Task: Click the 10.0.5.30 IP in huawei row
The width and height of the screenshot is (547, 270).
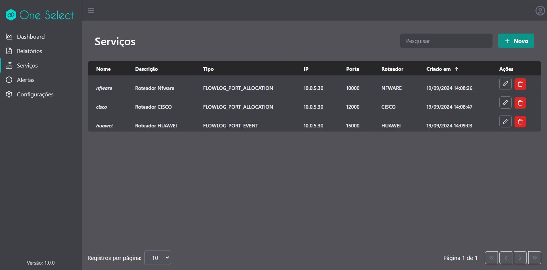Action: (314, 126)
